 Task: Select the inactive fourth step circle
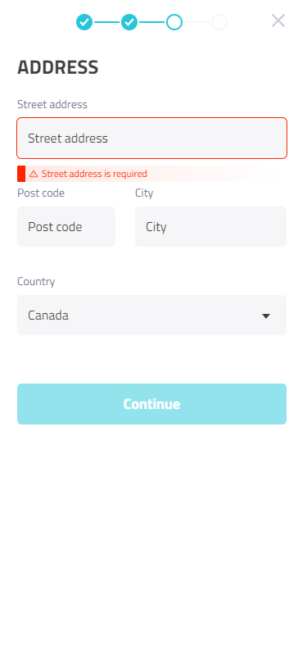(x=219, y=22)
